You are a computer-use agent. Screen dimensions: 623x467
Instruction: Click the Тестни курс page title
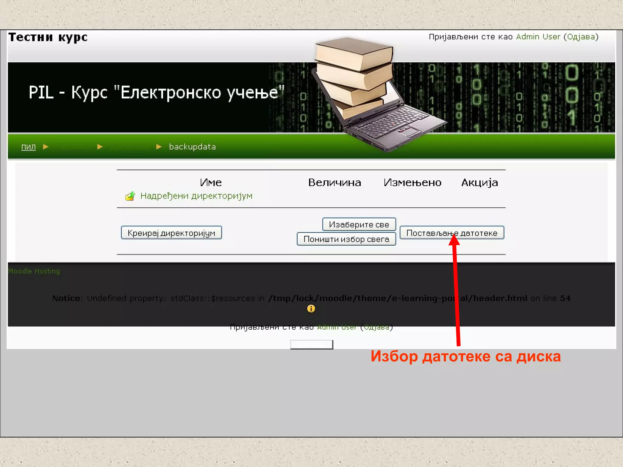(x=48, y=37)
